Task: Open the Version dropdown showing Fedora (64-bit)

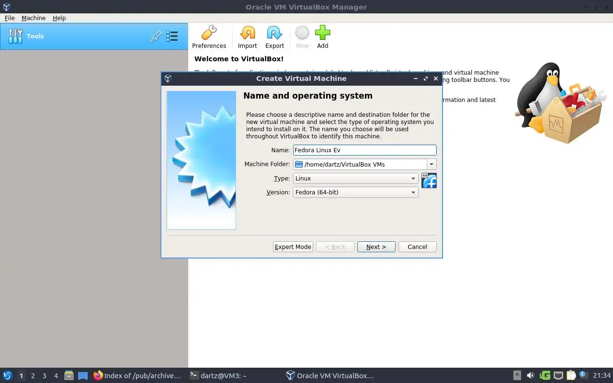Action: (355, 192)
